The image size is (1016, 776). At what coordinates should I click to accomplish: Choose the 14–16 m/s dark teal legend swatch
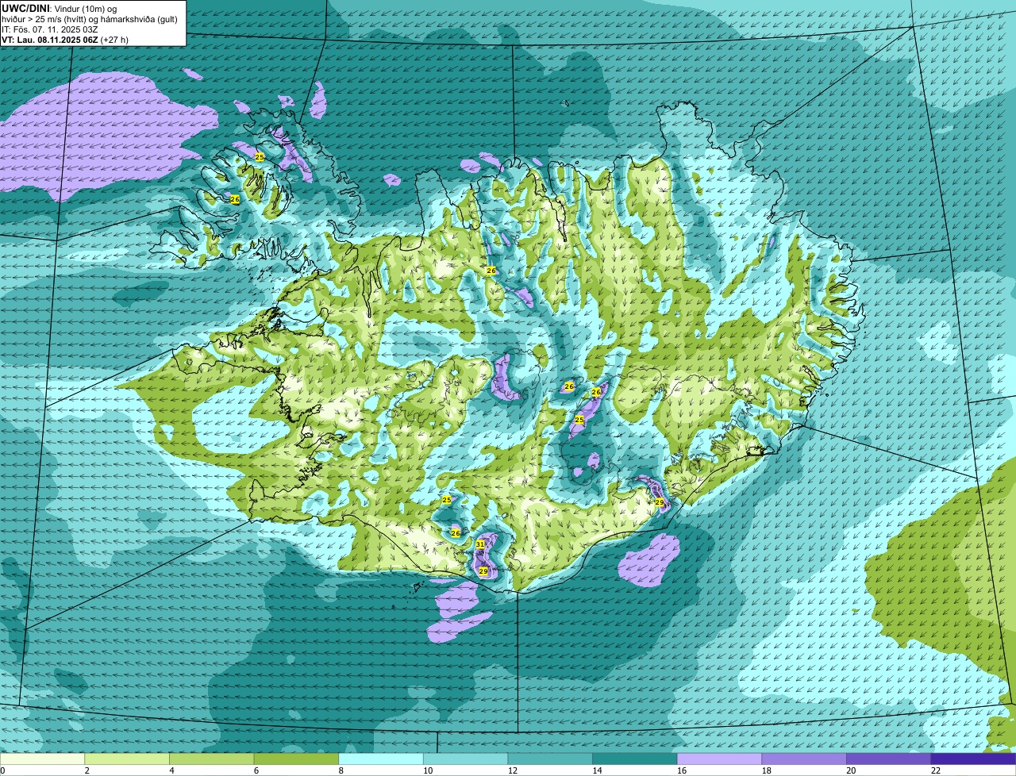coord(635,759)
